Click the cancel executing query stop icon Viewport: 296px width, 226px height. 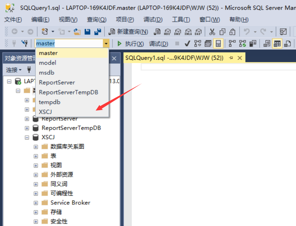tap(177, 44)
